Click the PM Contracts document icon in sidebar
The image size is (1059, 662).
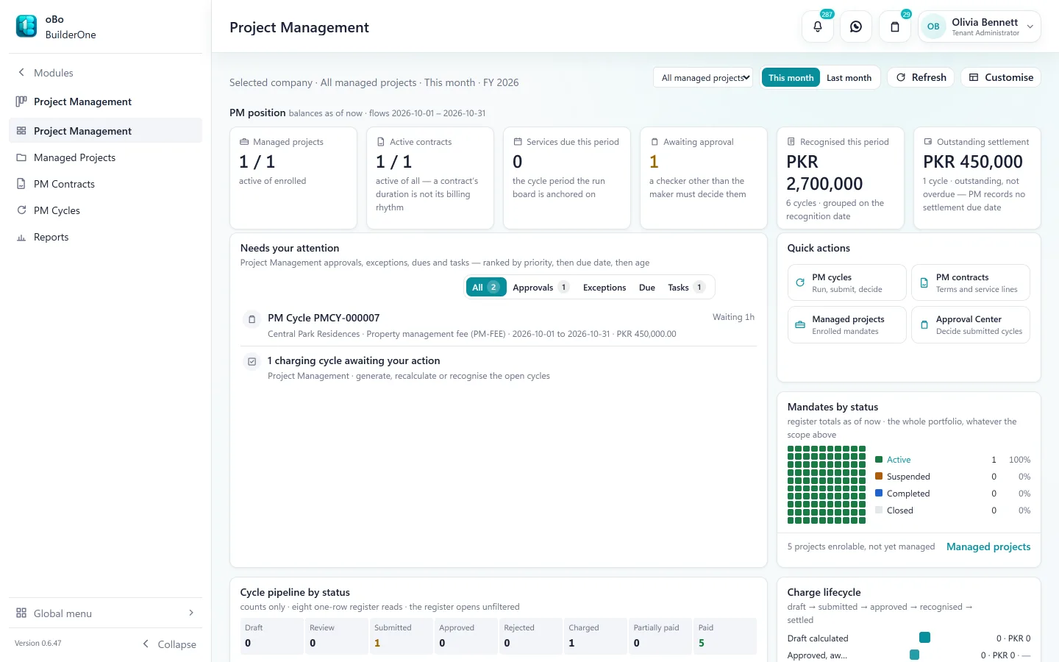point(21,184)
